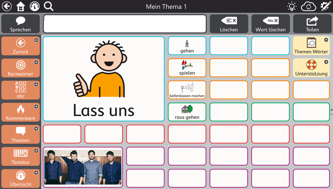The image size is (333, 189).
Task: Delete last word with Wort löschen
Action: (x=270, y=24)
